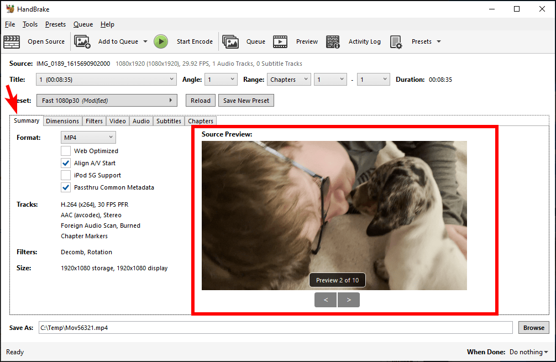The height and width of the screenshot is (362, 556).
Task: Click Browse to choose save location
Action: 533,327
